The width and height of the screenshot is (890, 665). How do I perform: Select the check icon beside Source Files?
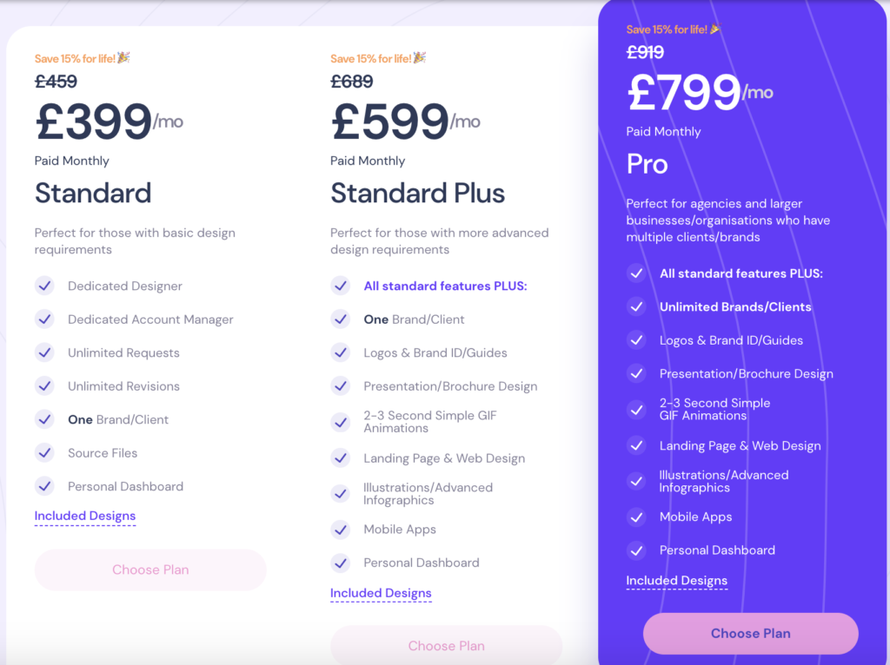tap(44, 452)
